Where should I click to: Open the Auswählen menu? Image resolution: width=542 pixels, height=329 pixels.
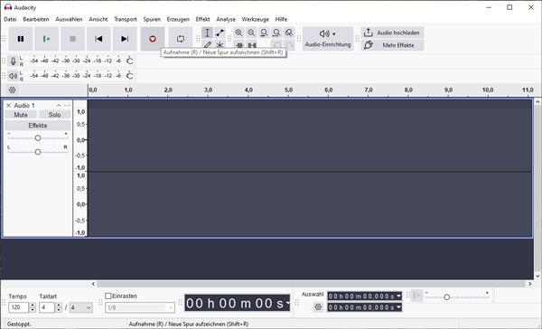(69, 19)
